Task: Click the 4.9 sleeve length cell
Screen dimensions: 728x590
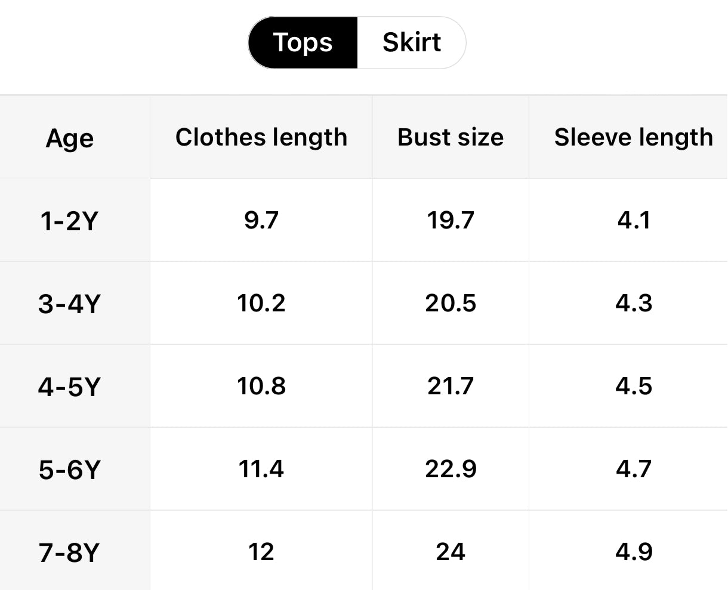Action: click(634, 552)
